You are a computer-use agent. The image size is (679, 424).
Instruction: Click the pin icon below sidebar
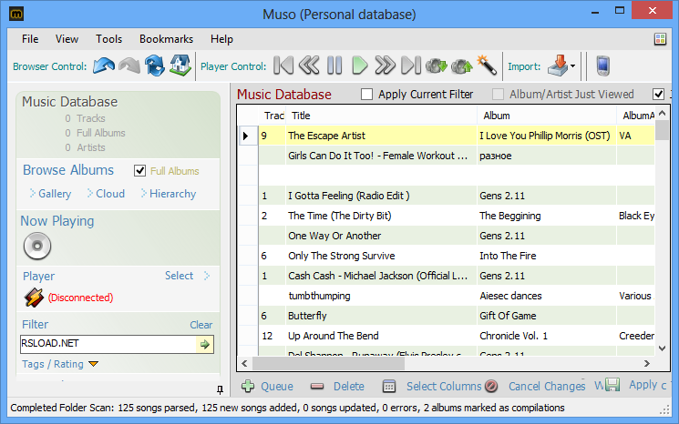220,389
